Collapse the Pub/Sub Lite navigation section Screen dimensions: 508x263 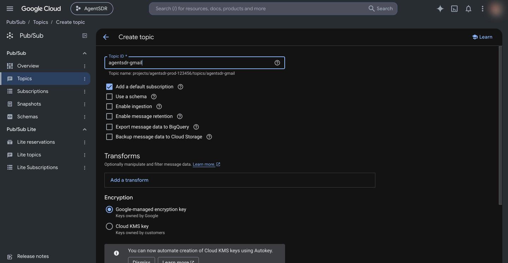(x=85, y=129)
